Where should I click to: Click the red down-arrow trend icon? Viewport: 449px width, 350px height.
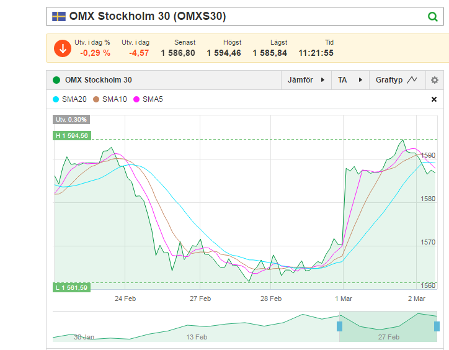pyautogui.click(x=63, y=48)
